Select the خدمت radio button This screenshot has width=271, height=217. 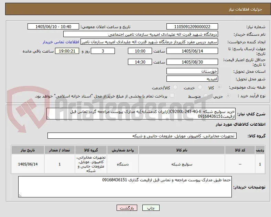coord(200,87)
